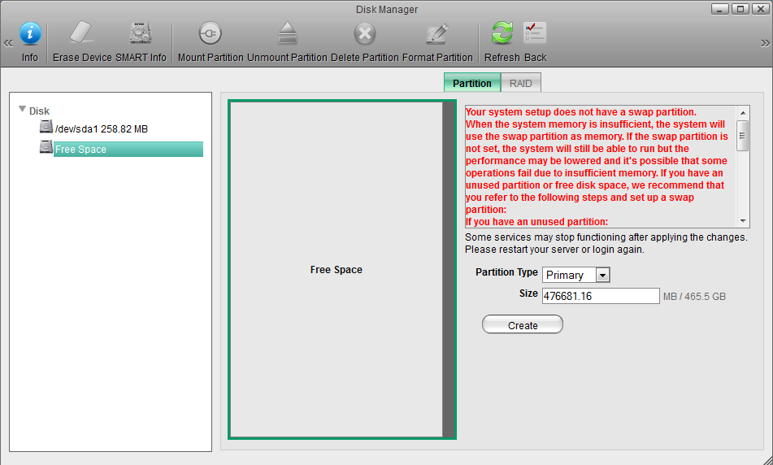Click the Mount Partition icon
Viewport: 773px width, 465px height.
pos(211,34)
